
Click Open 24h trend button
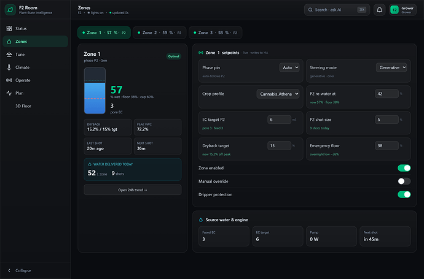pos(133,189)
